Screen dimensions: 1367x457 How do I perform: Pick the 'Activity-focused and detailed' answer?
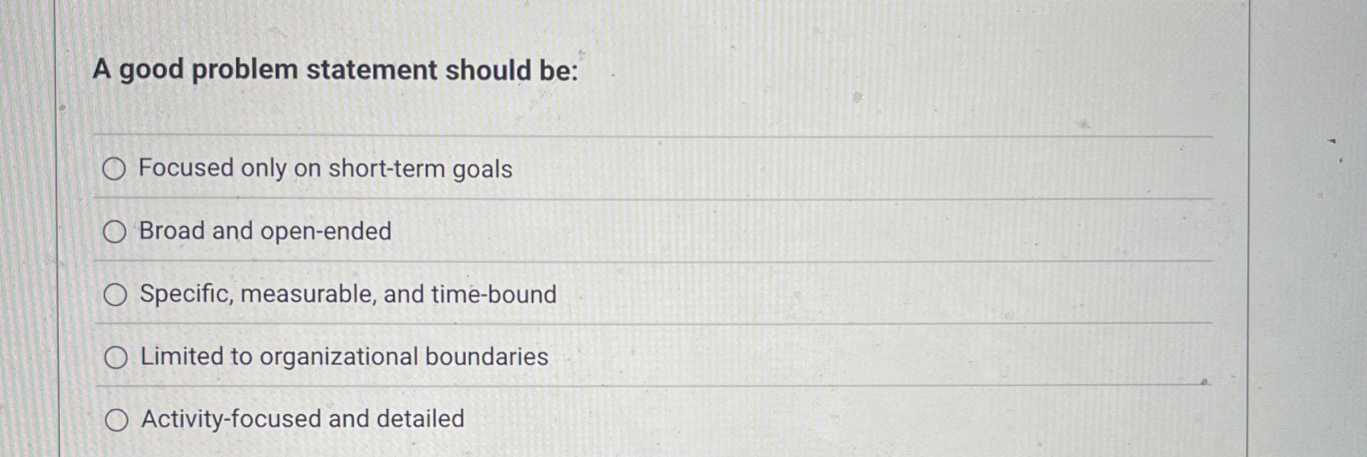coord(115,419)
